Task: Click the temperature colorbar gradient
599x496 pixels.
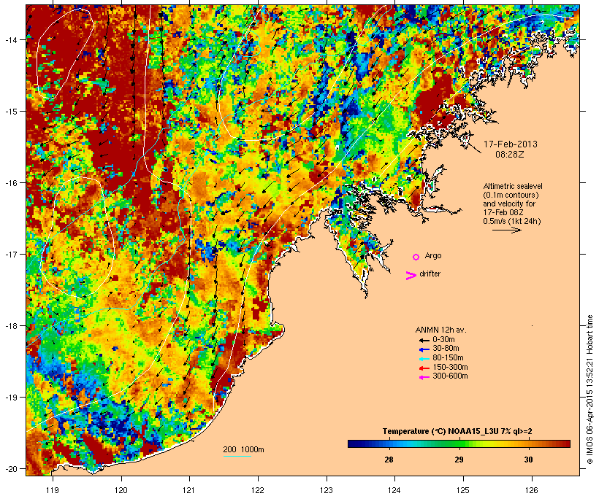Action: click(x=459, y=443)
